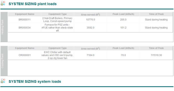Screen dimensions: 174x91
Task: Click the Furnace for PSZ units description
Action: pos(57,28)
